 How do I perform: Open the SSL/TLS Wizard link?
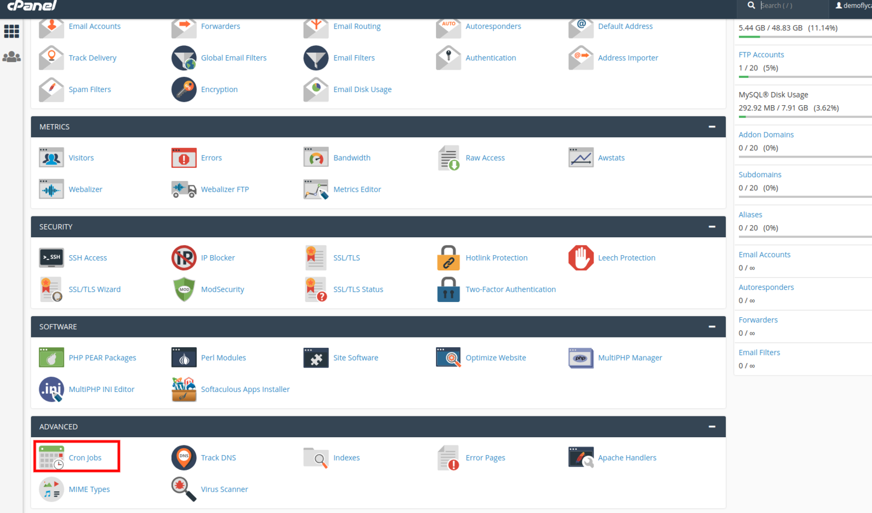tap(95, 289)
